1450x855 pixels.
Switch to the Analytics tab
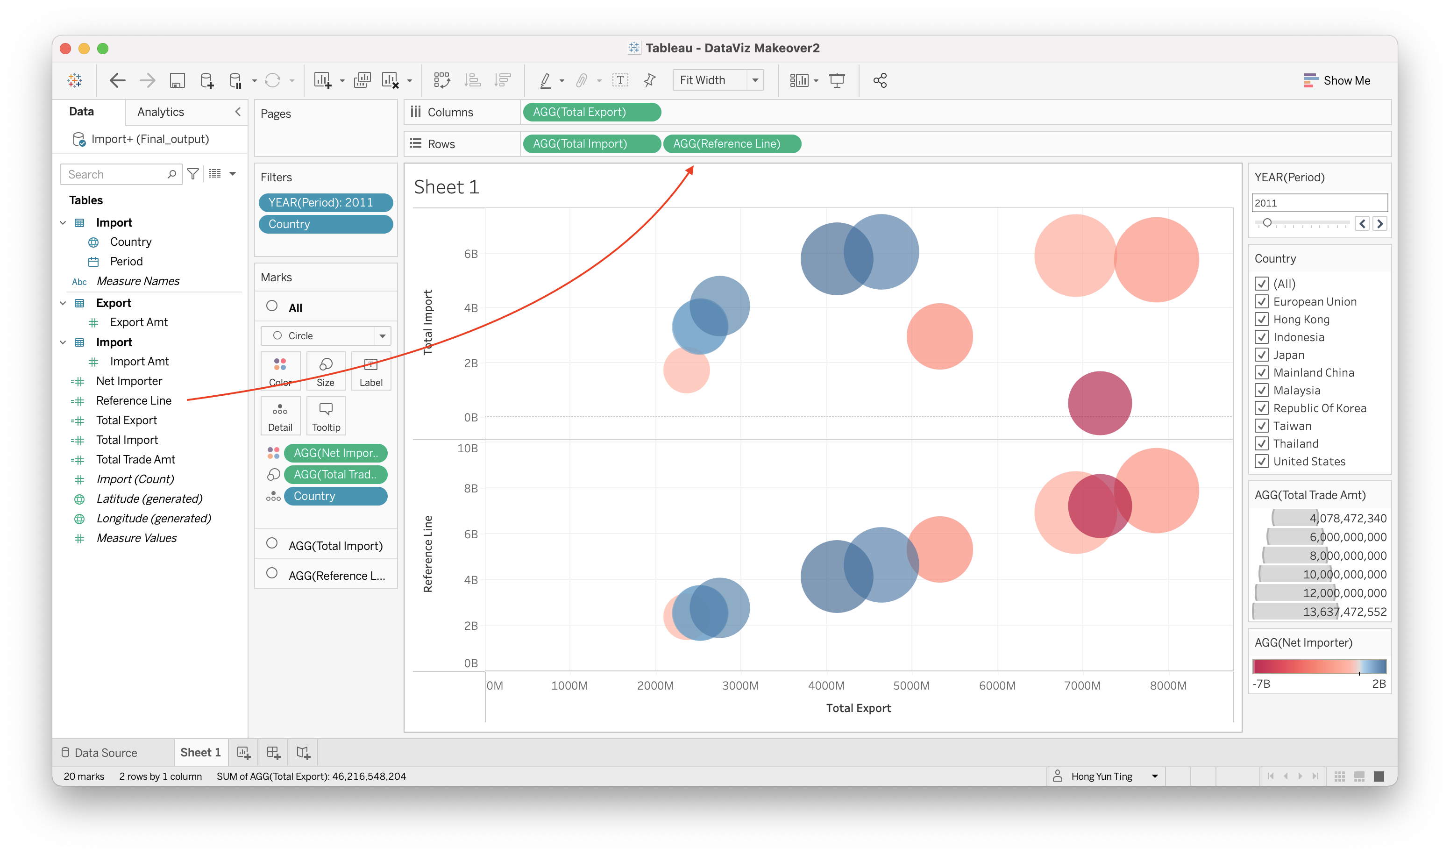click(x=161, y=112)
